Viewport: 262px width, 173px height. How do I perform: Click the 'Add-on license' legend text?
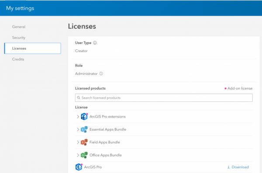(x=240, y=88)
